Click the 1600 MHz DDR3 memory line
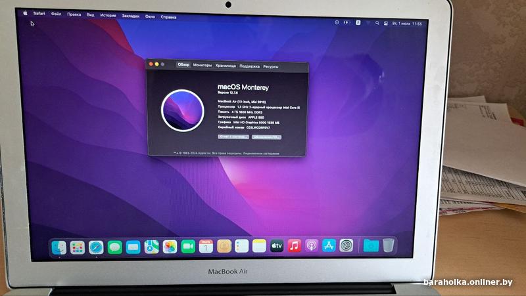The width and height of the screenshot is (526, 296). (240, 112)
